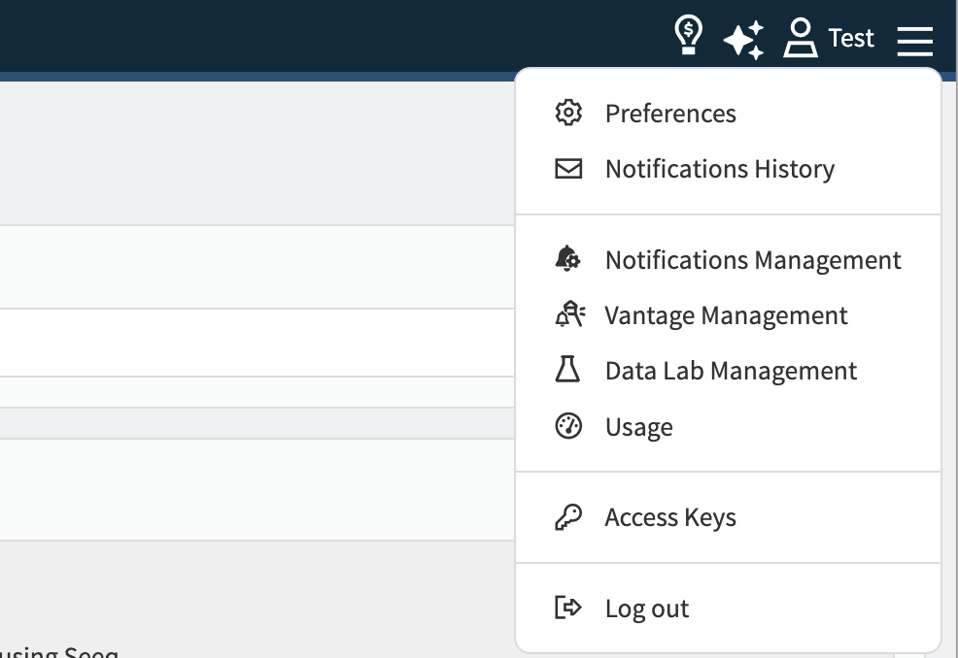Click the bell gear Notifications Management icon
Screen dimensions: 958x658
click(568, 259)
